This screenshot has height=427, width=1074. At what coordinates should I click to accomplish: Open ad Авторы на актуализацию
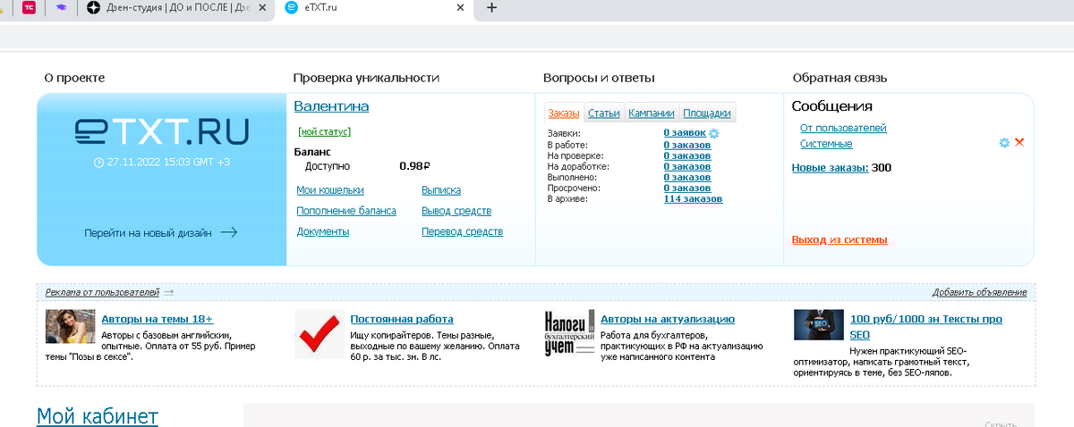[668, 319]
